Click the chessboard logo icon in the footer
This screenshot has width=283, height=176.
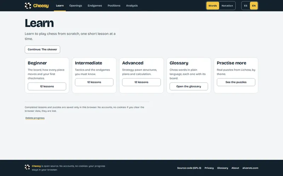click(x=27, y=167)
